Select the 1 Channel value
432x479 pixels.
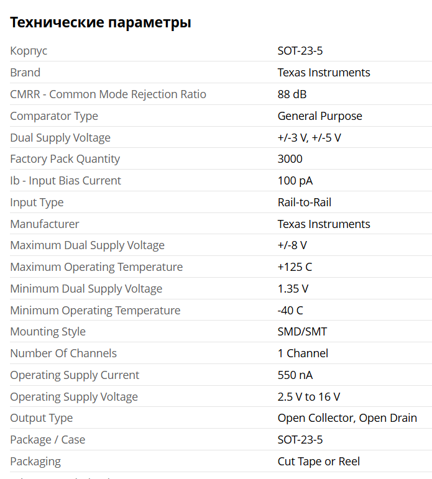tap(303, 354)
